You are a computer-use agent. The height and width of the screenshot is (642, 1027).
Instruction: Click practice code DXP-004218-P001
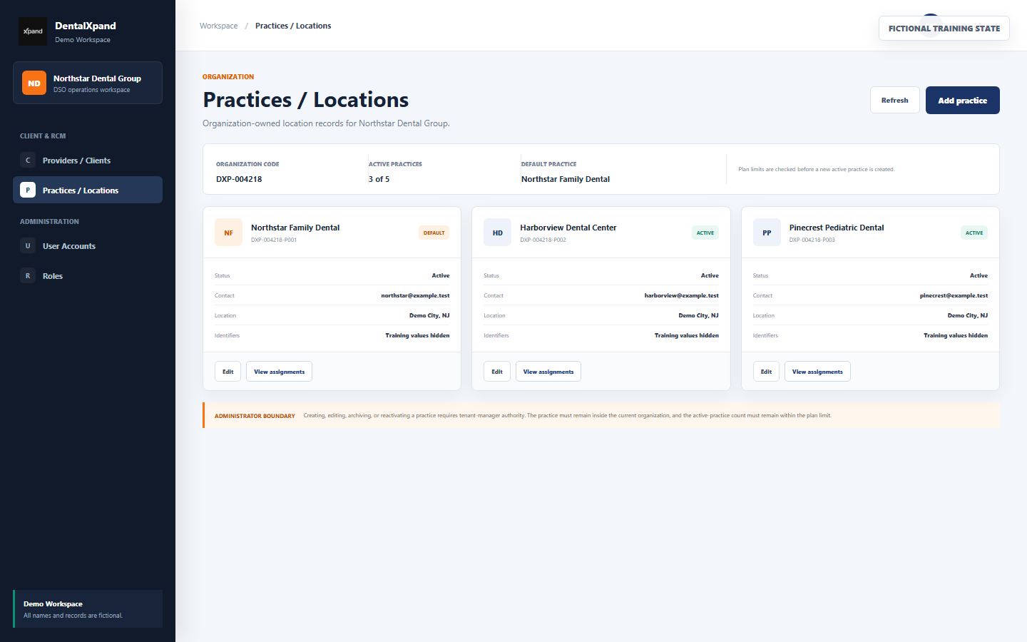[x=274, y=240]
